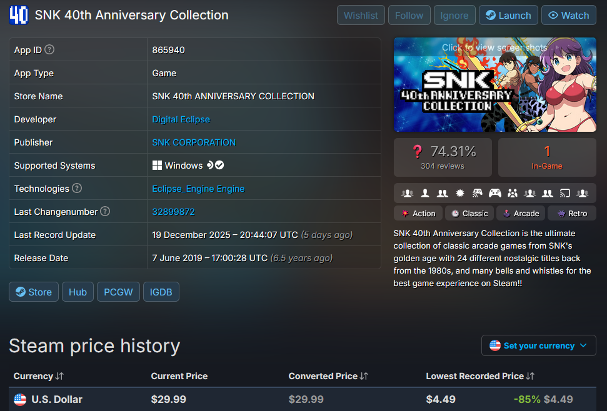Click the Technologies help question mark
The width and height of the screenshot is (607, 411).
pos(77,189)
